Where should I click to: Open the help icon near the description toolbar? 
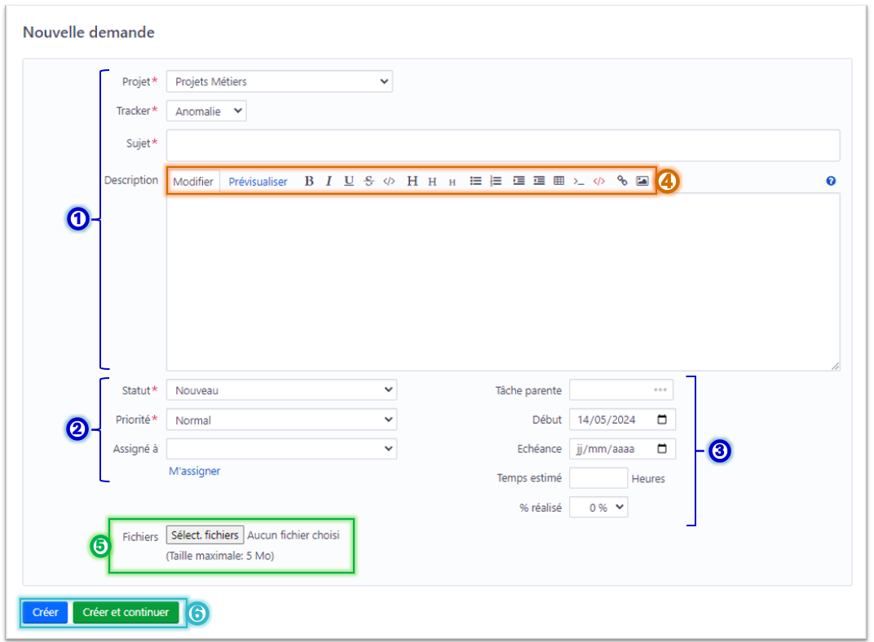pos(831,181)
